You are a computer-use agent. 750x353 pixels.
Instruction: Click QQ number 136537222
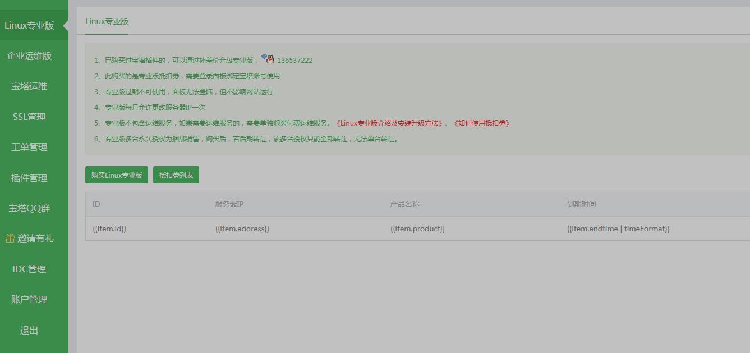pyautogui.click(x=295, y=60)
